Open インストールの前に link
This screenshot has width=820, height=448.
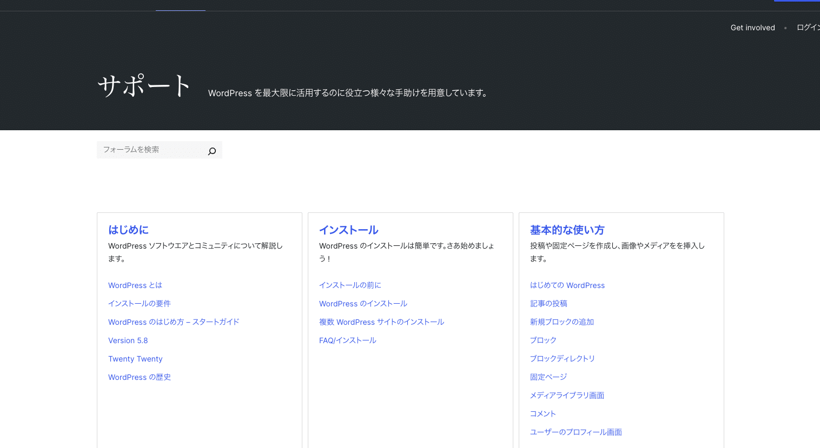(x=350, y=285)
